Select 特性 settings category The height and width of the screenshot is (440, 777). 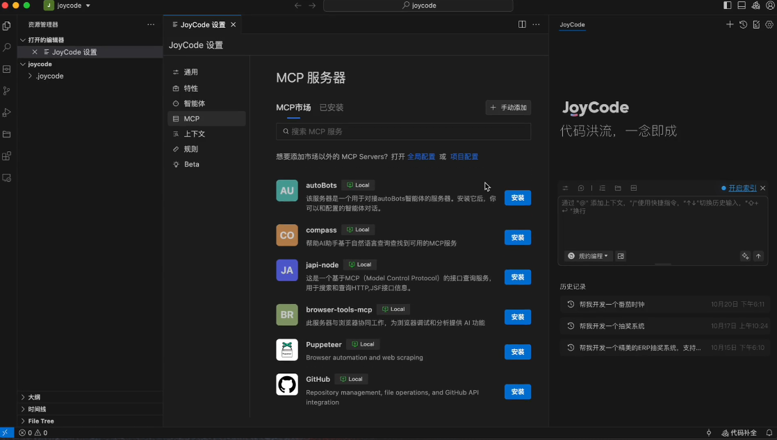click(x=206, y=88)
